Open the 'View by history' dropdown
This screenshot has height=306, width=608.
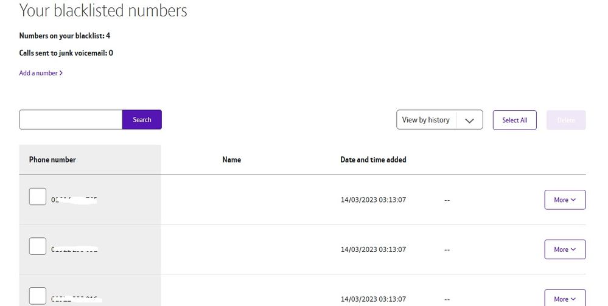[439, 120]
